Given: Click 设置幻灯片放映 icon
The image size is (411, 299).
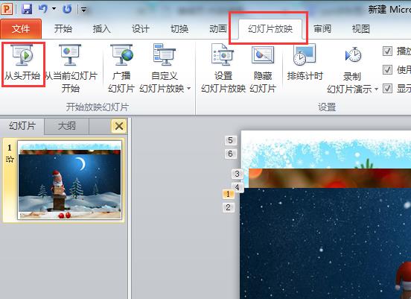Looking at the screenshot, I should click(223, 55).
